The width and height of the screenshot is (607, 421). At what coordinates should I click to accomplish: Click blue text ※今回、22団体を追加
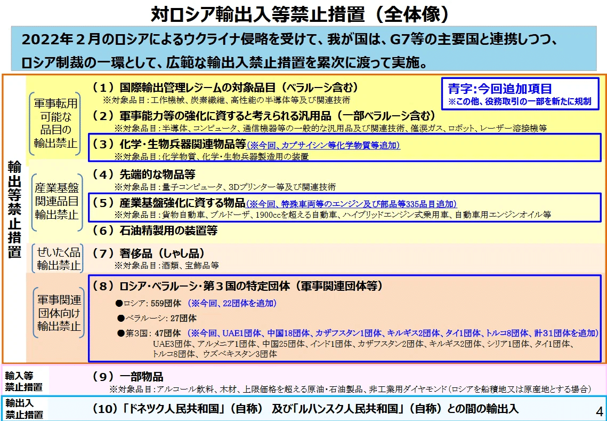click(x=232, y=303)
